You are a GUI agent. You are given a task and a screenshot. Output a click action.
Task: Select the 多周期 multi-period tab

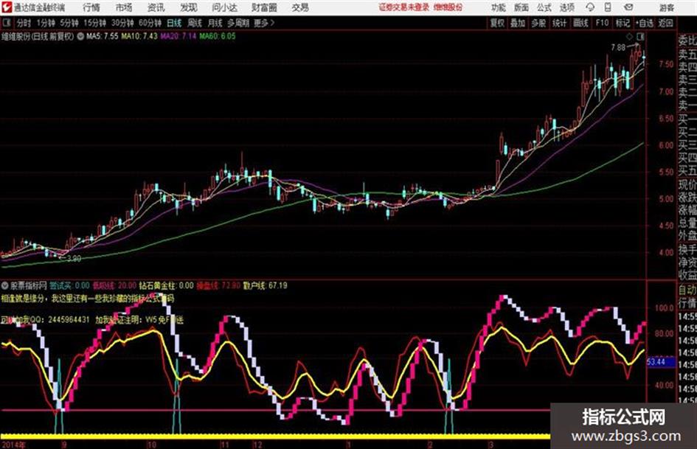click(238, 23)
